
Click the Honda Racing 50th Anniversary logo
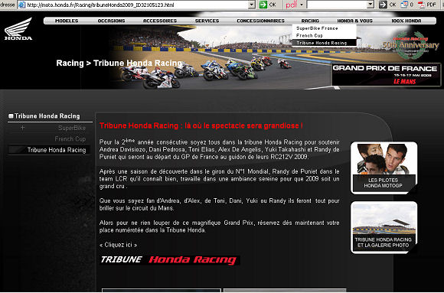tap(410, 45)
